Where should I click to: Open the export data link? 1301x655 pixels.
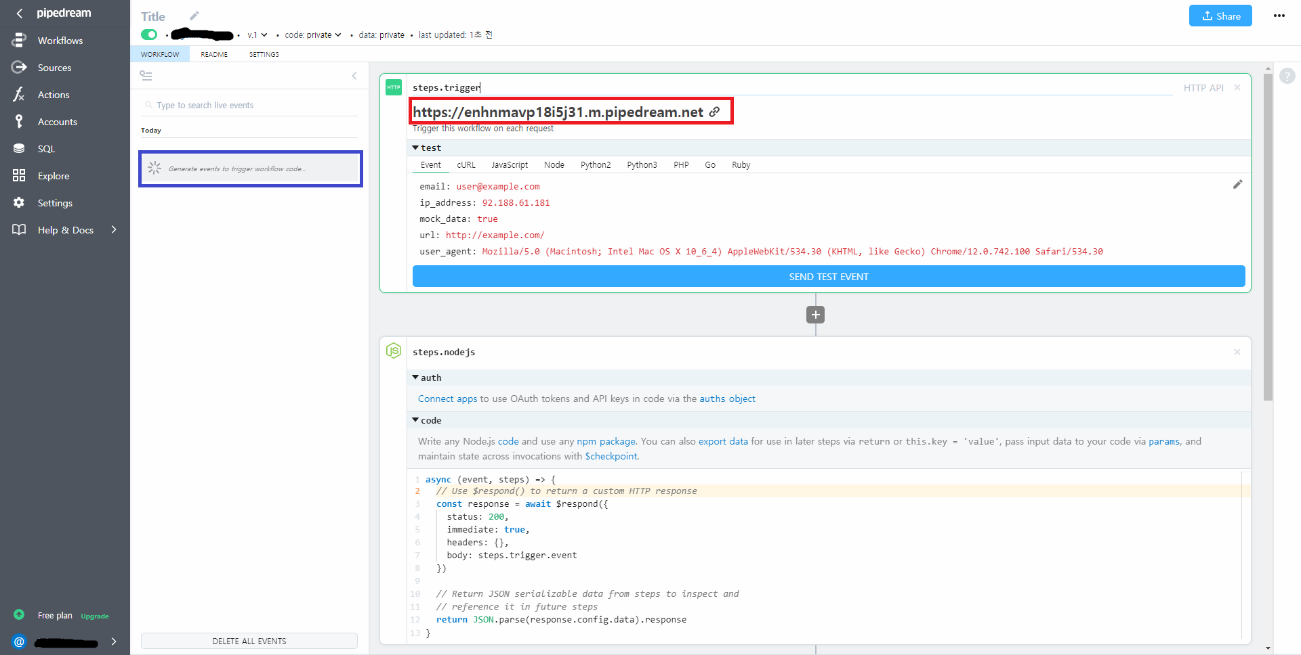point(723,441)
